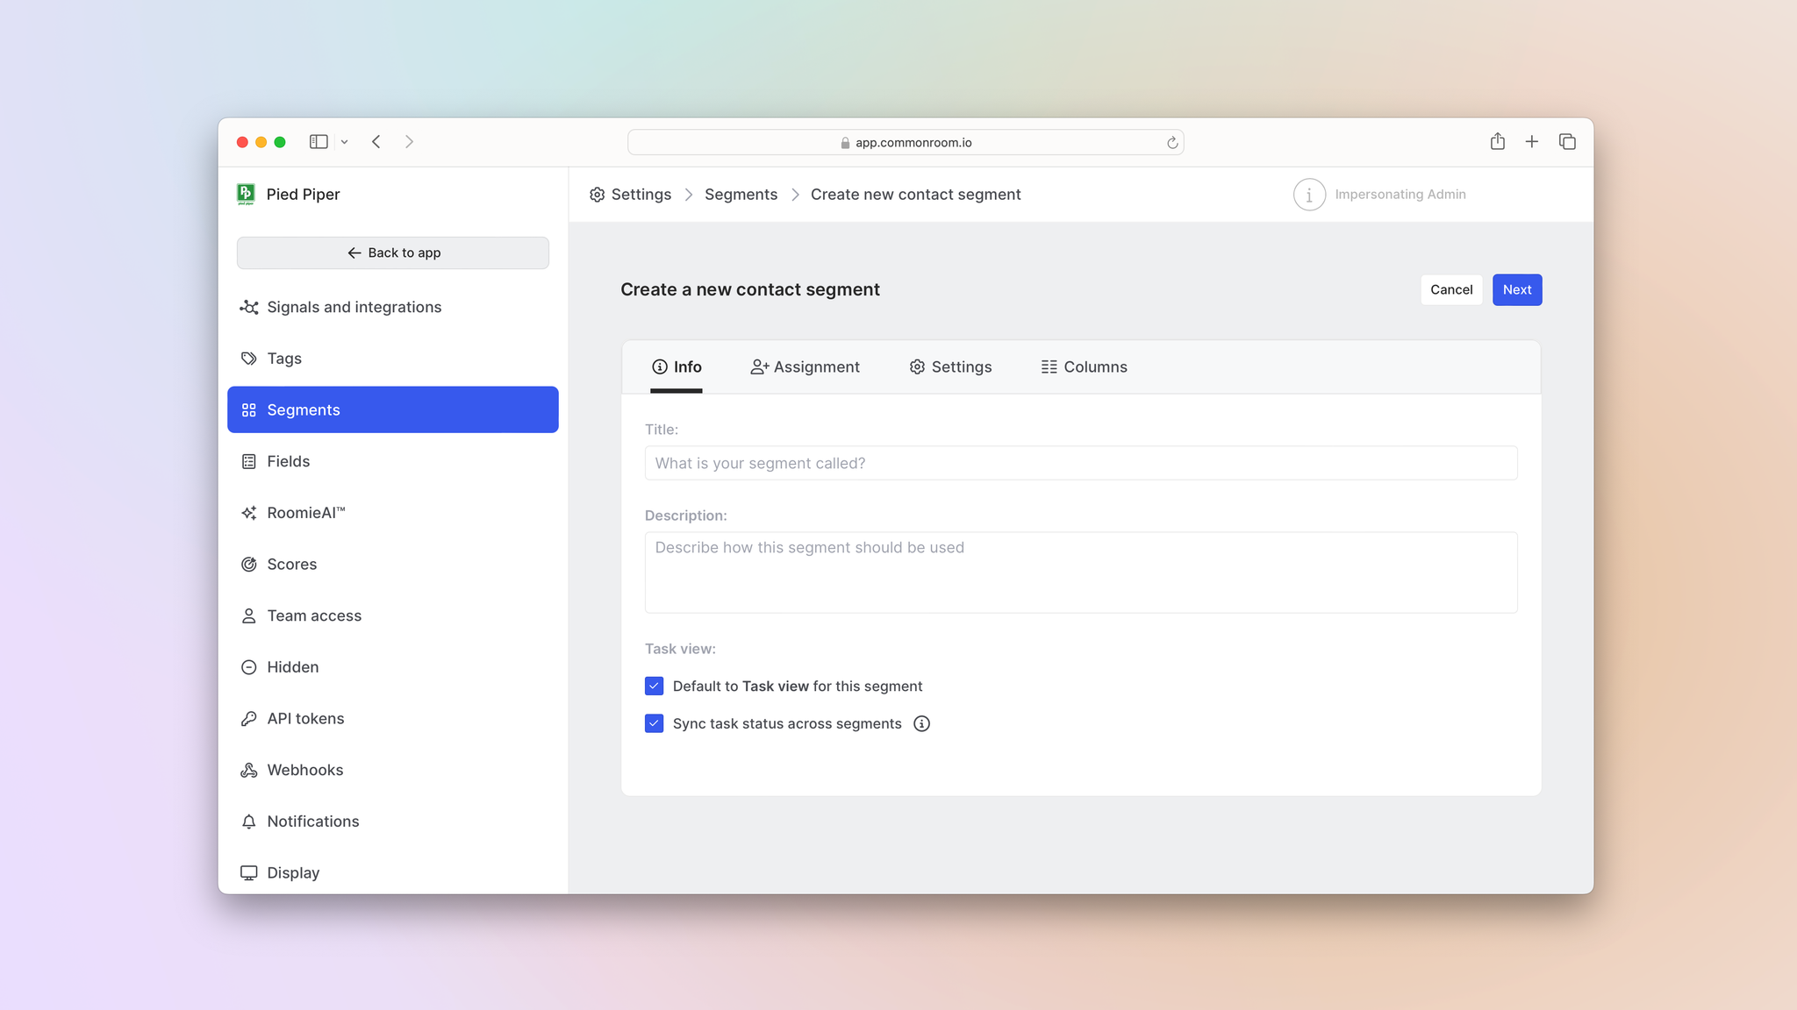
Task: Click the Scores target icon
Action: [x=249, y=565]
